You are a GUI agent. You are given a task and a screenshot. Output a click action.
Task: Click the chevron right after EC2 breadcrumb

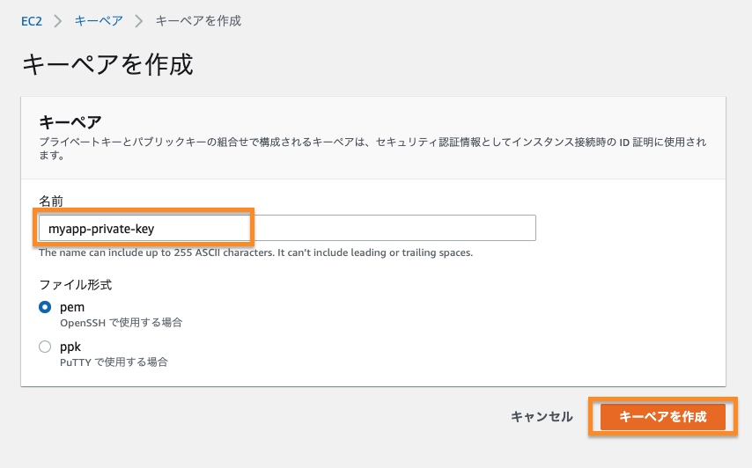pyautogui.click(x=60, y=20)
